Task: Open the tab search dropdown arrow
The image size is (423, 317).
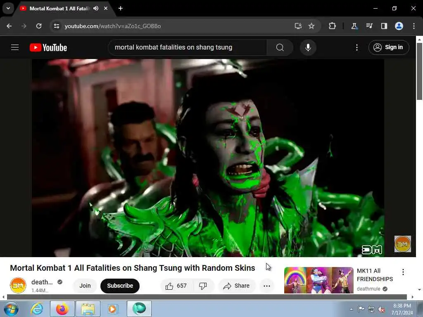Action: 8,8
